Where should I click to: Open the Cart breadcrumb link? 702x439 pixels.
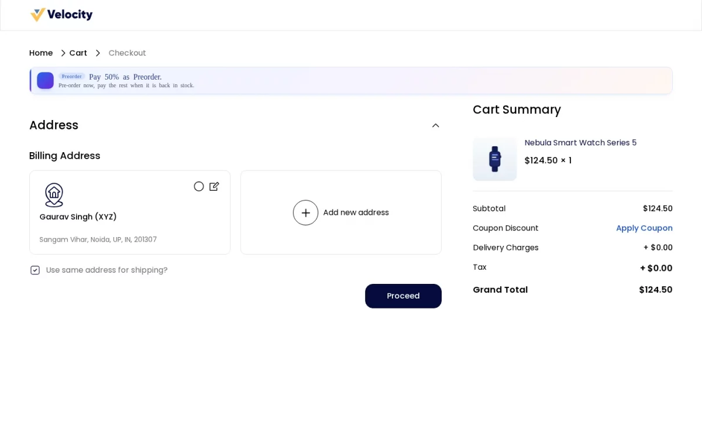point(78,53)
